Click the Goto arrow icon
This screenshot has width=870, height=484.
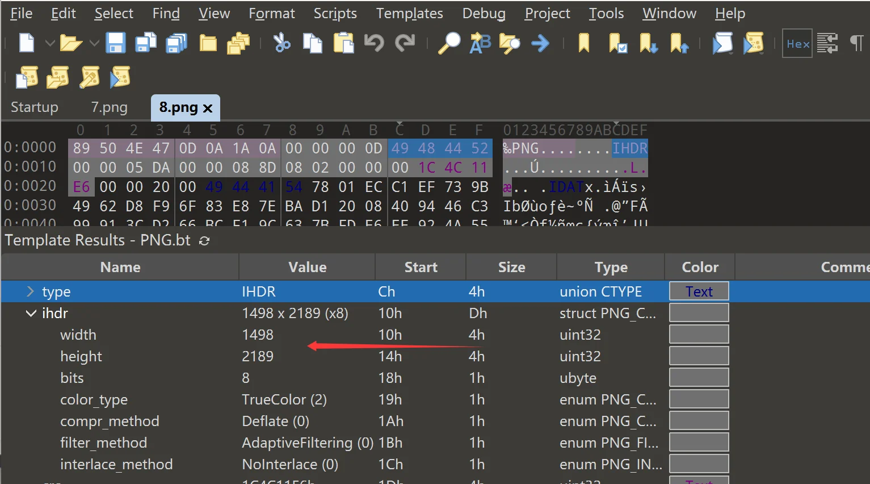tap(540, 43)
